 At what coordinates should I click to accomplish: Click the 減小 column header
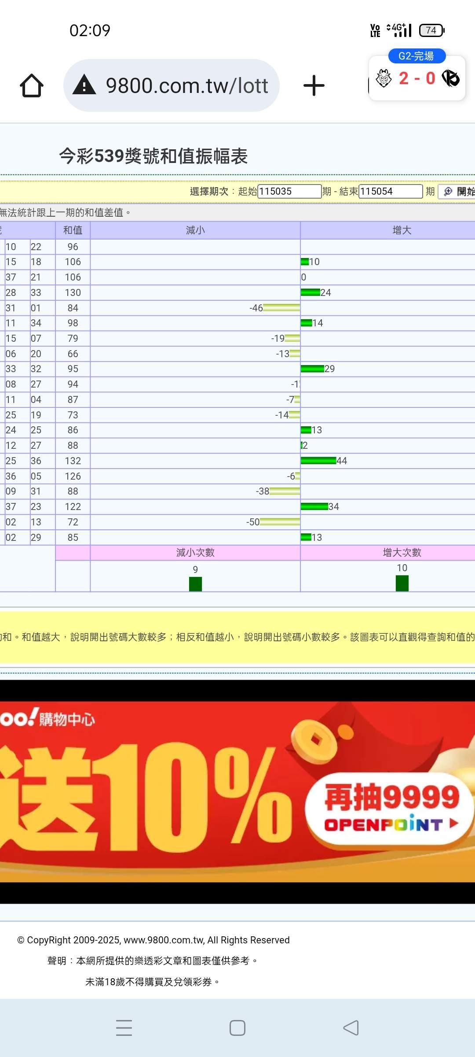point(195,230)
